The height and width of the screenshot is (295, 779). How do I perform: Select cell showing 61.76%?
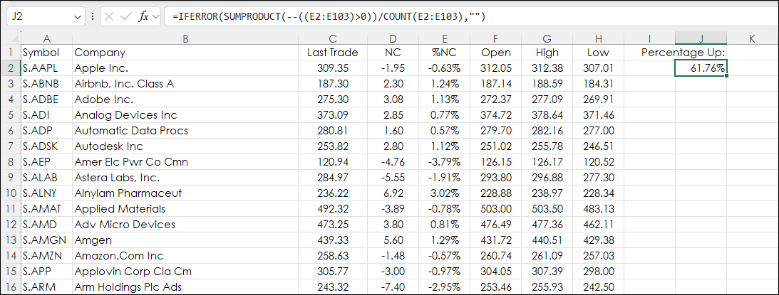pyautogui.click(x=701, y=68)
